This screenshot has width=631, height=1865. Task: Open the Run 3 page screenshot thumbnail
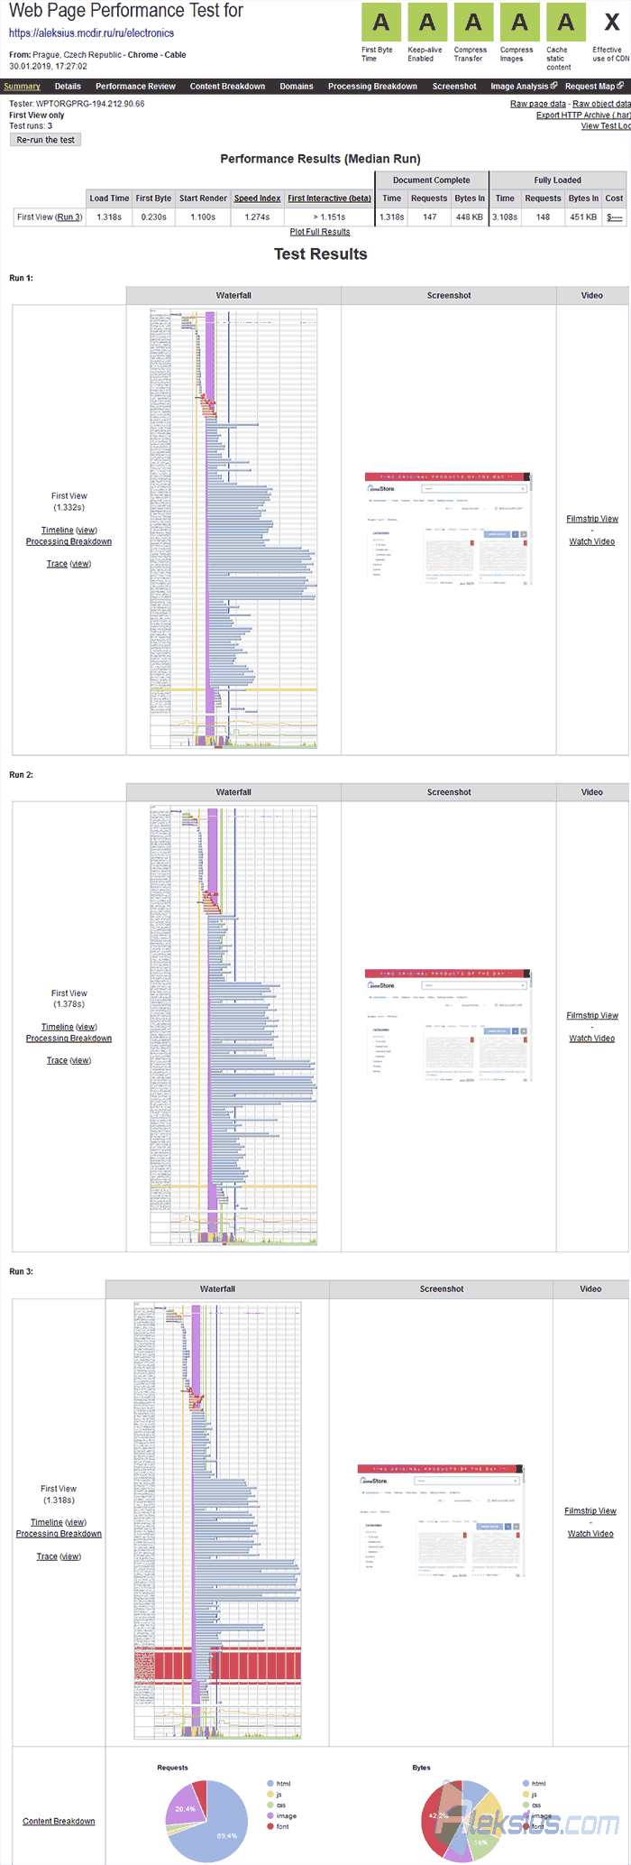pos(441,1521)
